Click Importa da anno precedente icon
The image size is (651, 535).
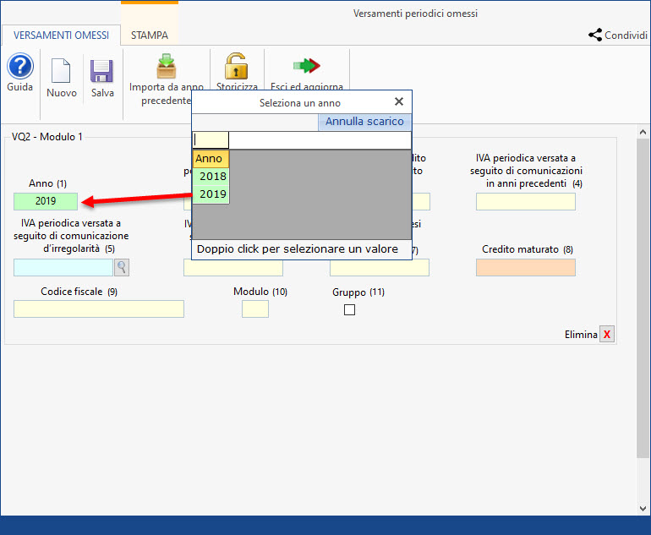[x=166, y=66]
